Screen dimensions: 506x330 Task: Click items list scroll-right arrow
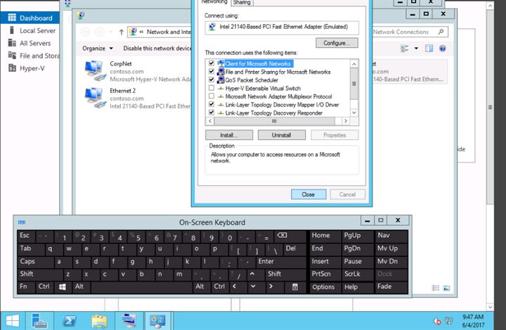[x=346, y=121]
